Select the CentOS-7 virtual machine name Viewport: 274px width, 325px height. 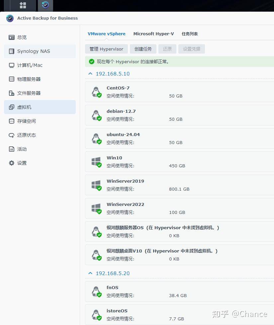click(118, 88)
